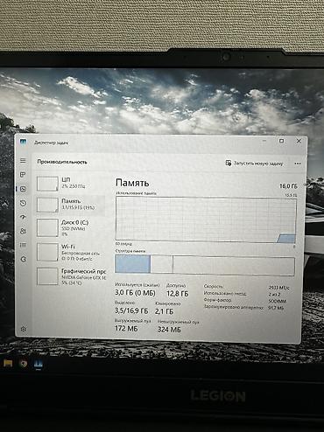
Task: Open the Task Manager hamburger navigation menu
Action: pos(23,161)
